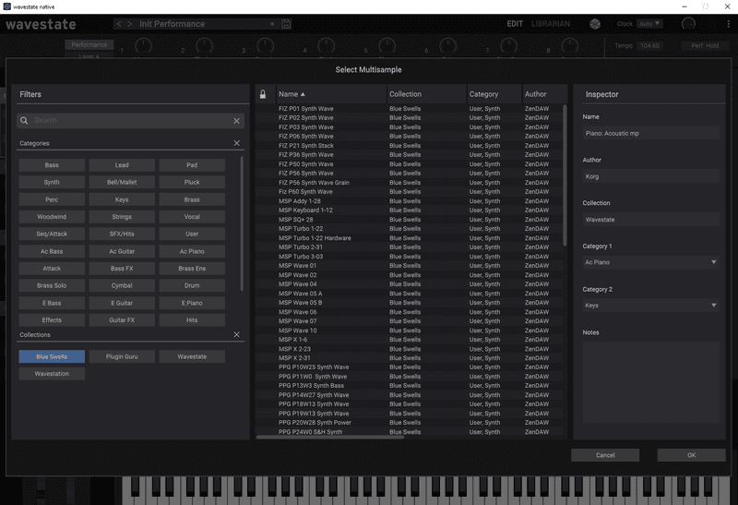Toggle the E Piano category filter
The height and width of the screenshot is (505, 738).
[192, 303]
